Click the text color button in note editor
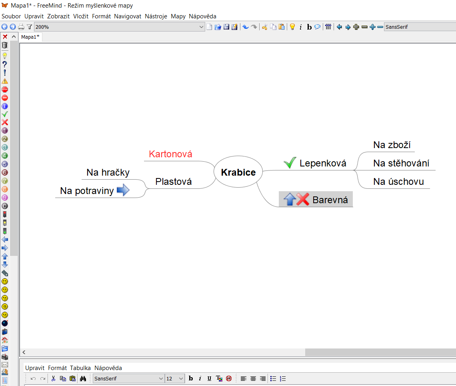 click(219, 378)
